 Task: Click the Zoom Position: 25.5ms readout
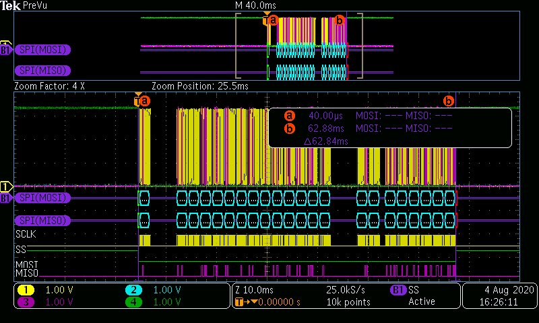(200, 86)
